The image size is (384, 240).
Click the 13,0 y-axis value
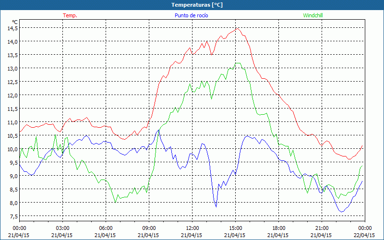(x=13, y=68)
